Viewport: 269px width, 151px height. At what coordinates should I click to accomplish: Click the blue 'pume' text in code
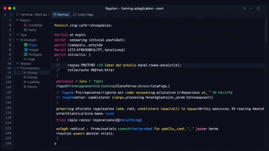pyautogui.click(x=110, y=114)
